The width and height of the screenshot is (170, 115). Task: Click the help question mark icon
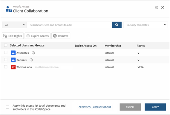(x=157, y=7)
